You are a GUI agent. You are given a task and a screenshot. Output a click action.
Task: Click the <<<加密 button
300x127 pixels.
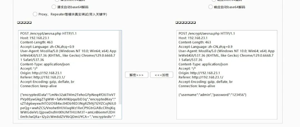tap(162, 75)
